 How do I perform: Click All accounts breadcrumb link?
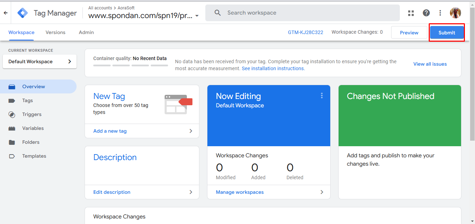point(100,8)
